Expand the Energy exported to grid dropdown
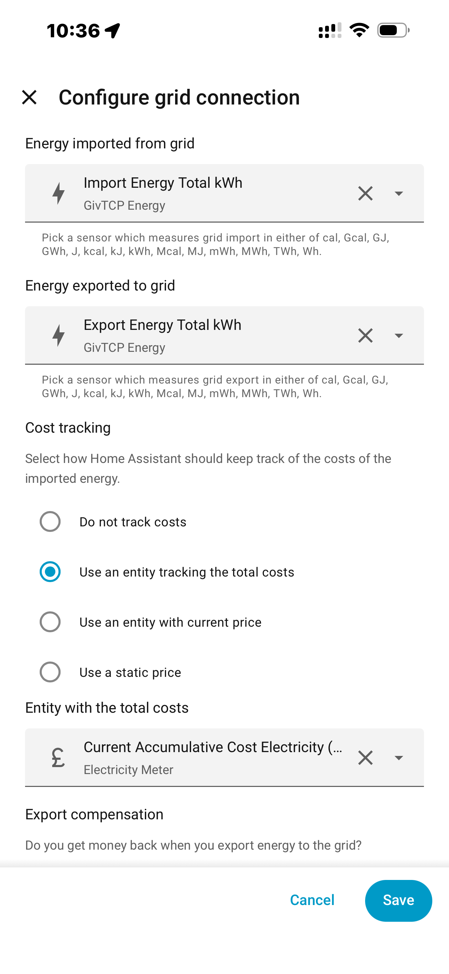The height and width of the screenshot is (974, 449). click(398, 335)
